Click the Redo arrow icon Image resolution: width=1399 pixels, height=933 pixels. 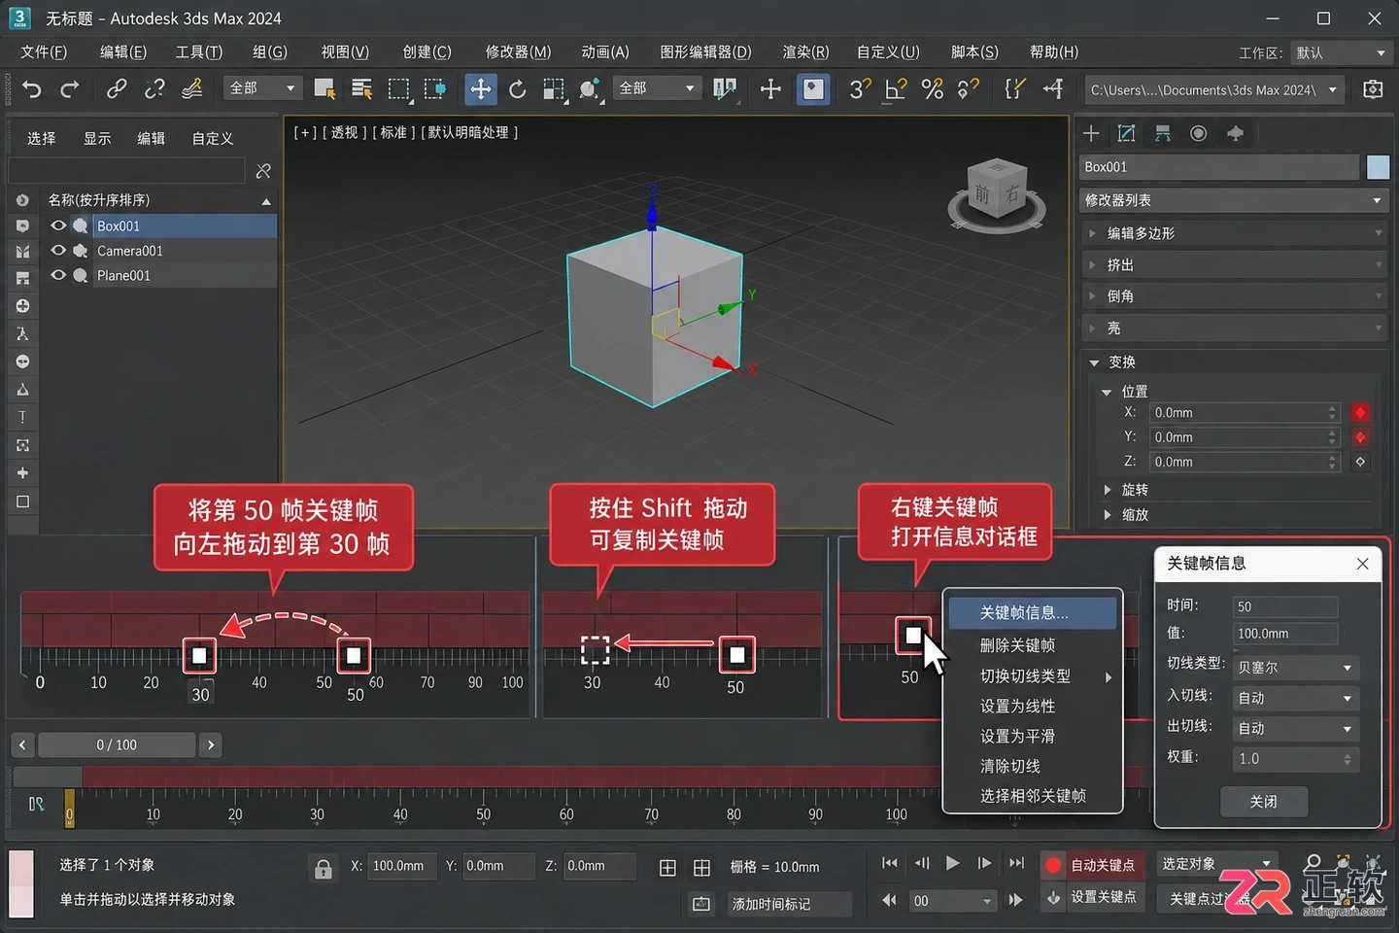click(x=69, y=89)
